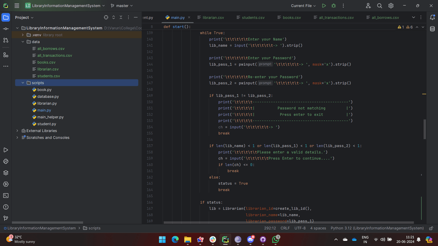Open the master branch dropdown
438x246 pixels.
coord(122,6)
